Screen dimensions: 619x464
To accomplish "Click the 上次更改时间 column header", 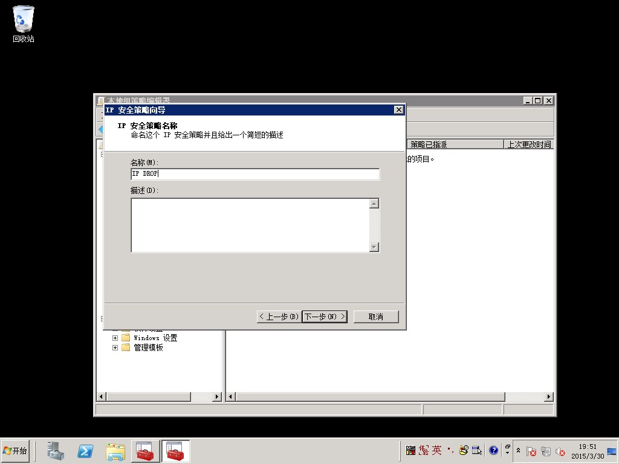I will [x=528, y=144].
